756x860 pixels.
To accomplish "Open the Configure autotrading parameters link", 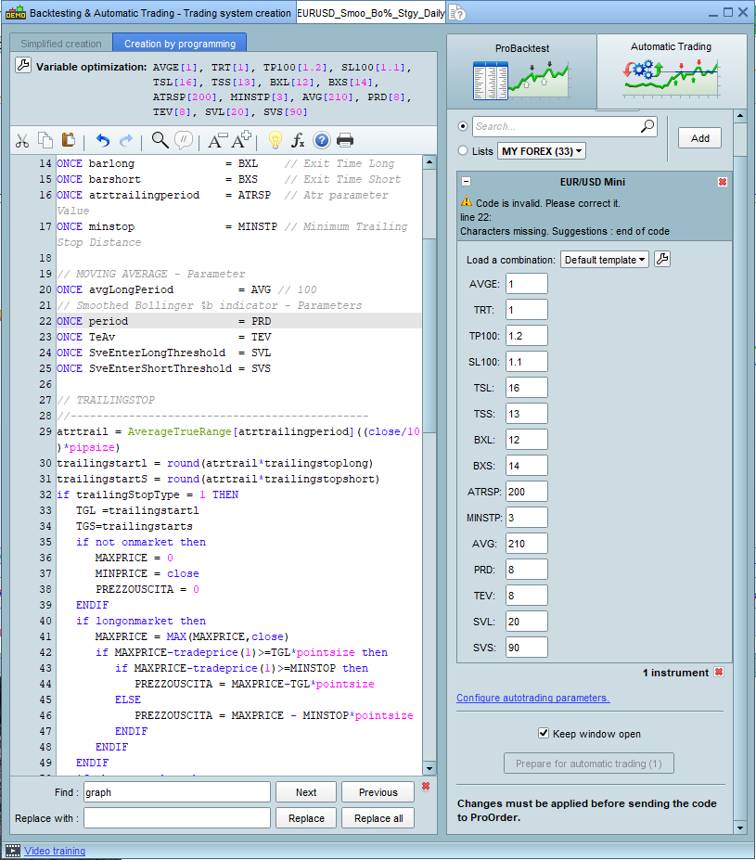I will 532,698.
